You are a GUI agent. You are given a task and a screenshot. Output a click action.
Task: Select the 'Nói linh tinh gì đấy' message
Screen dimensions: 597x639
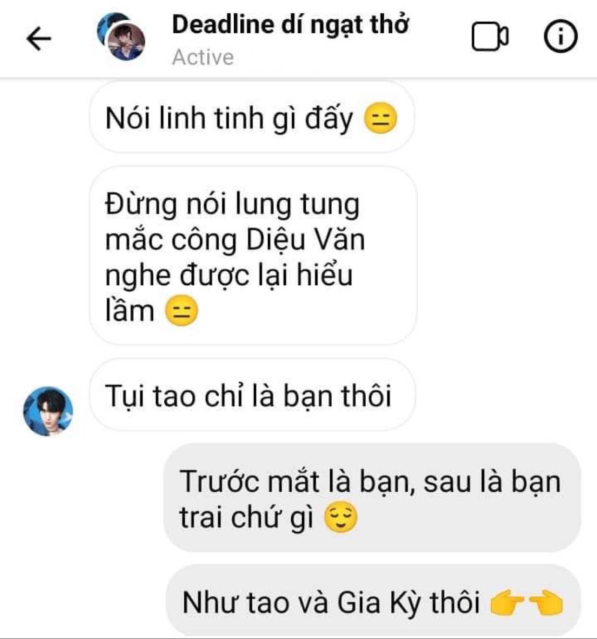click(251, 117)
